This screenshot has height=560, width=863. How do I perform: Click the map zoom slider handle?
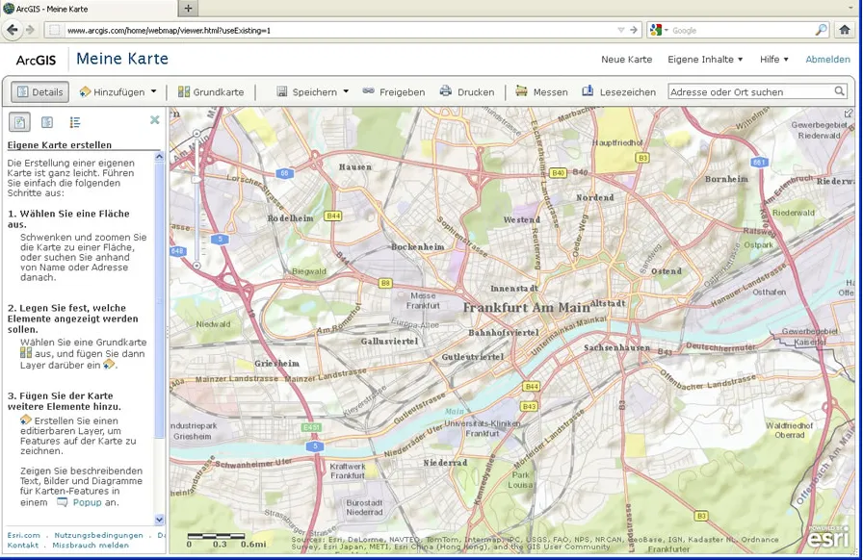pos(196,179)
